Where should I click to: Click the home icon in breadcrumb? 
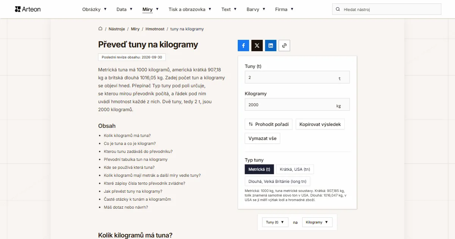(x=100, y=28)
